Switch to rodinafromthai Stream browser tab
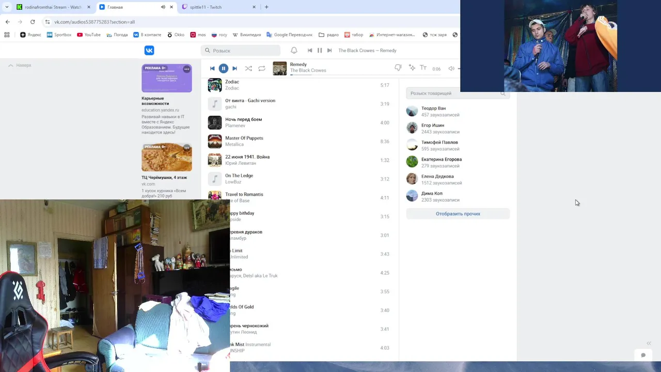Screen dimensions: 661x372 (53, 7)
